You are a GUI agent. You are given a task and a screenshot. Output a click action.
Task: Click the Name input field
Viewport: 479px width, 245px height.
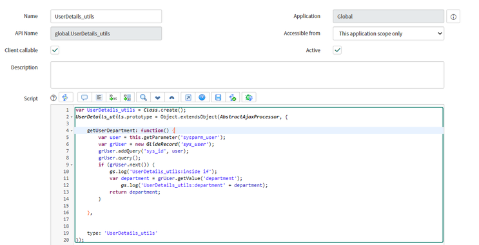click(x=106, y=17)
